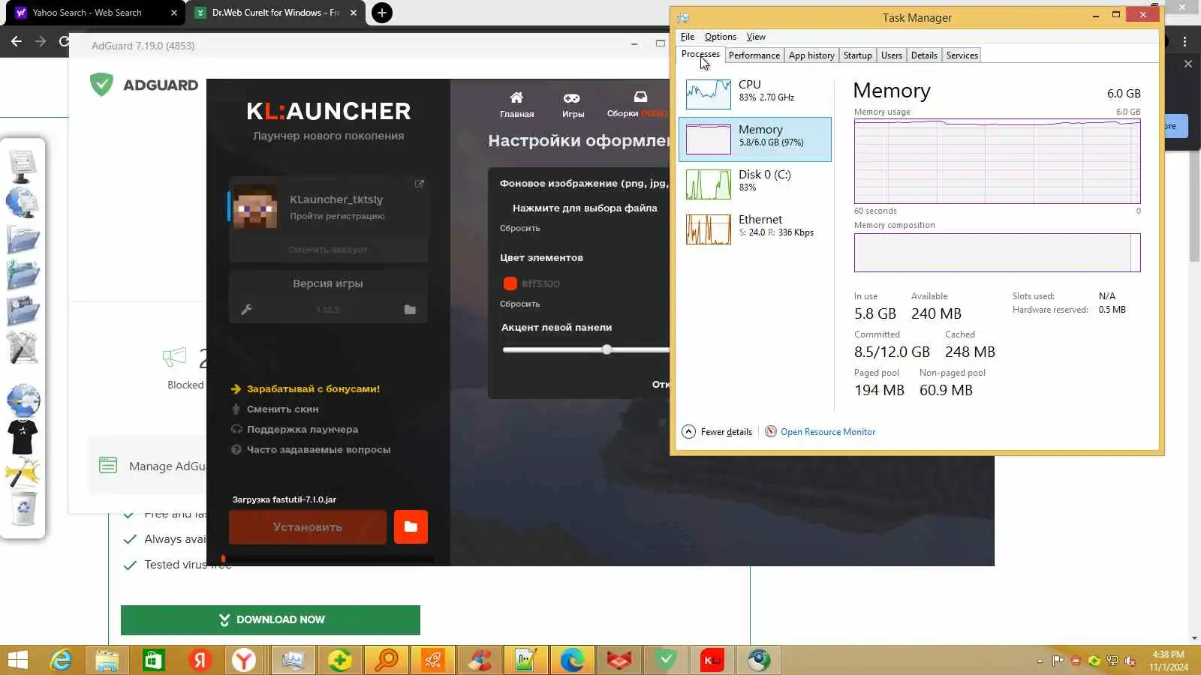Open the computer monitor icon in the side dock

pyautogui.click(x=23, y=165)
